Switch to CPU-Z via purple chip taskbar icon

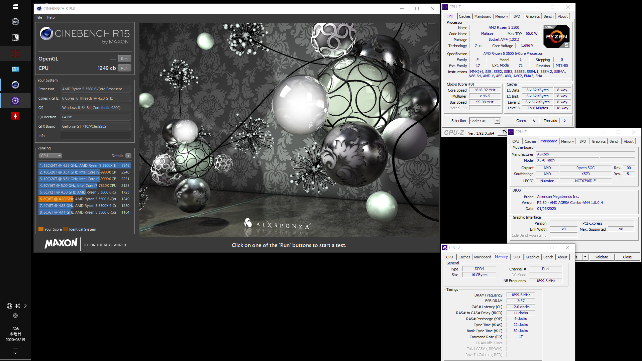coord(15,101)
